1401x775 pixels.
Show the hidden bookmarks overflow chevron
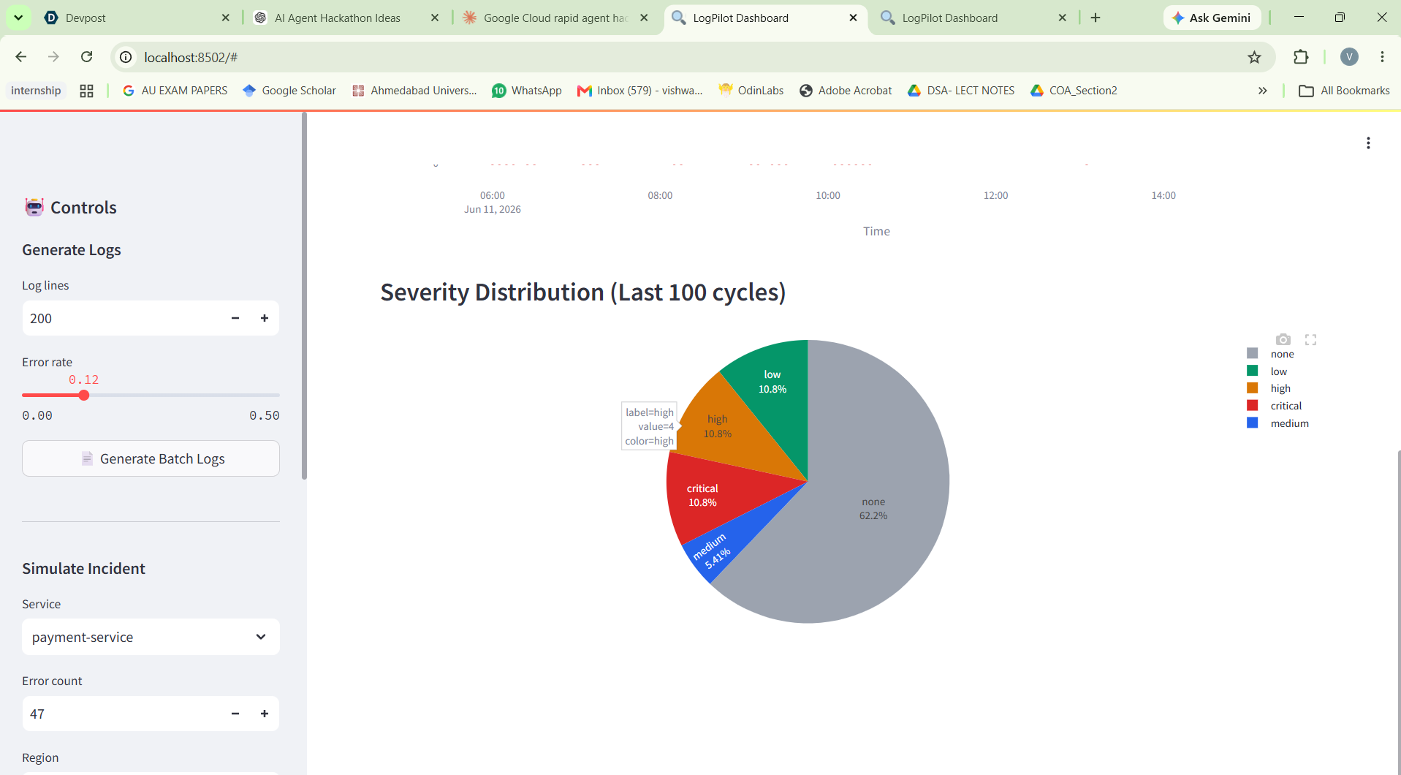(x=1262, y=91)
